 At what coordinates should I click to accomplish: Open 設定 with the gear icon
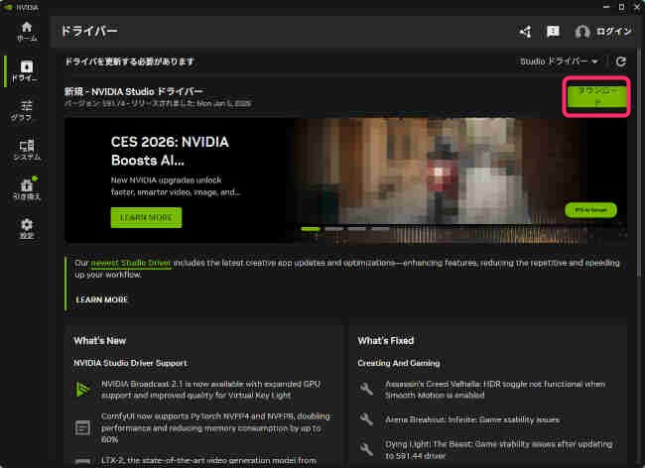pyautogui.click(x=26, y=229)
